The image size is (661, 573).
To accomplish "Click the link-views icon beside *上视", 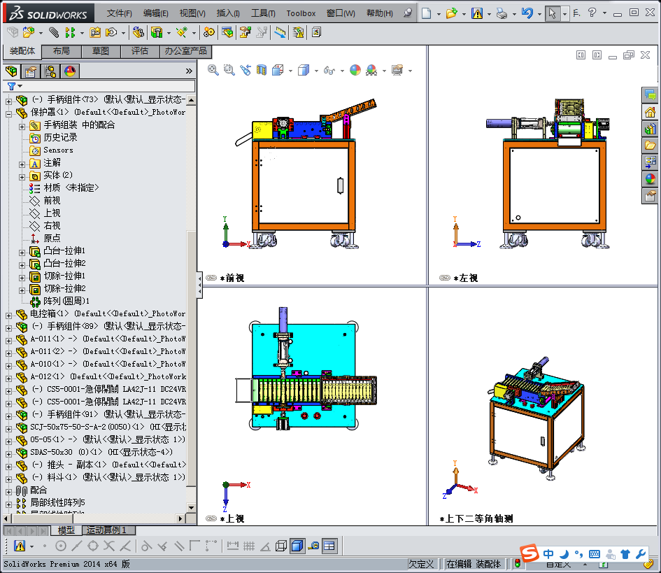I will pyautogui.click(x=211, y=518).
